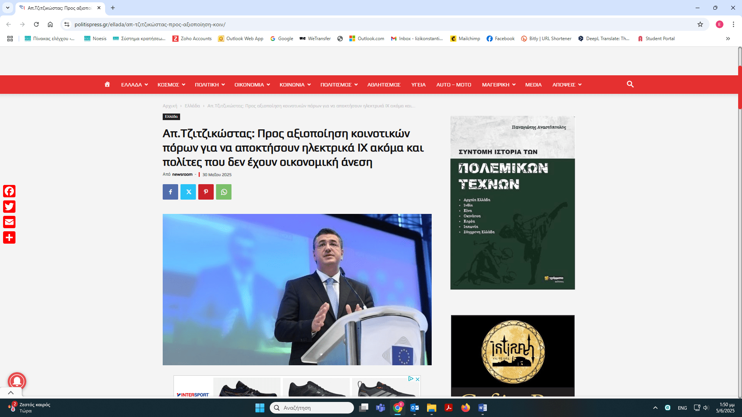Click the Email share icon in left sidebar

click(9, 222)
